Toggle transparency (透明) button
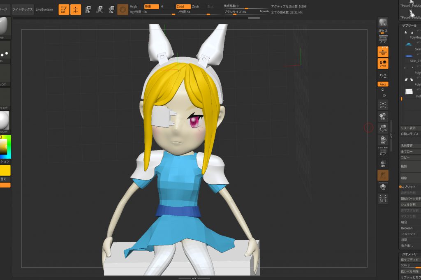This screenshot has height=280, width=421. click(x=383, y=163)
